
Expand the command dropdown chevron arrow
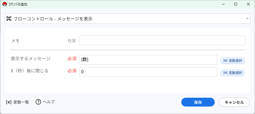247,18
